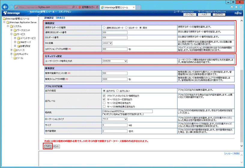Select 出力しない radio for access log
Image resolution: width=245 pixels, height=168 pixels.
pyautogui.click(x=118, y=90)
